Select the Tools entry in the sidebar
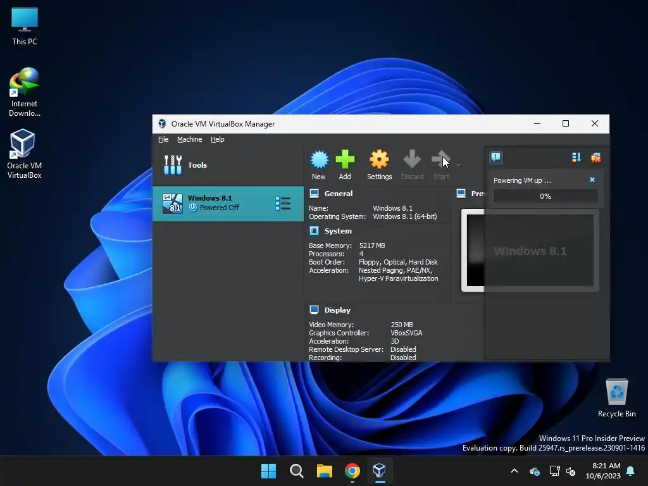 tap(228, 165)
